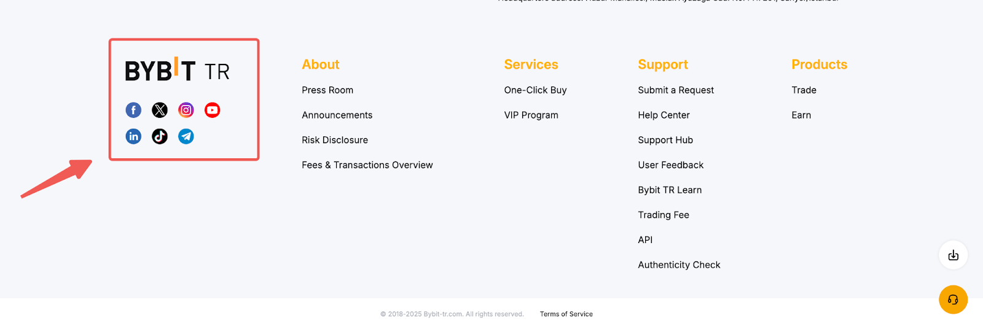Click the LinkedIn social icon
983x329 pixels.
tap(133, 136)
